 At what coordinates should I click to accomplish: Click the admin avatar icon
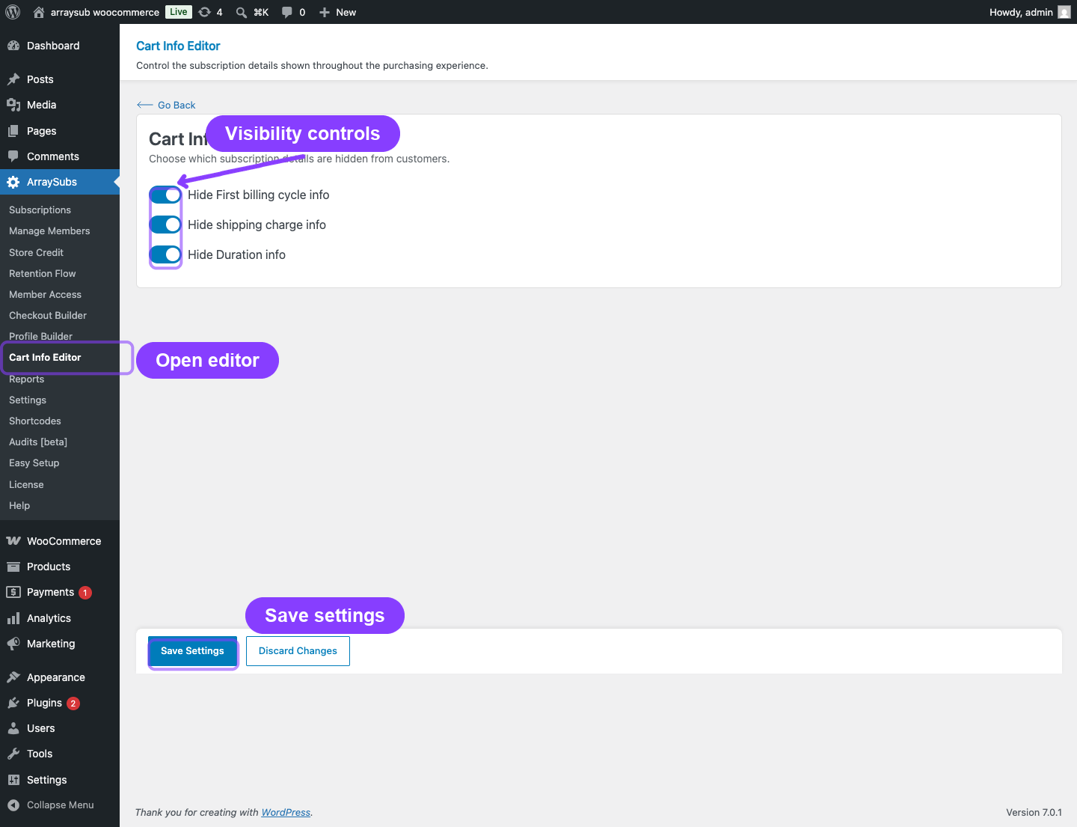coord(1064,12)
